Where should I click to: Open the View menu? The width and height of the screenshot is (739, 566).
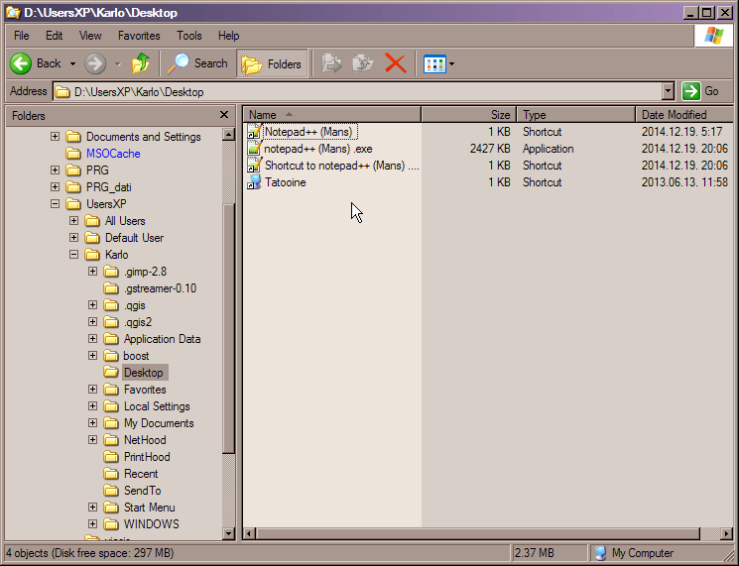(90, 36)
